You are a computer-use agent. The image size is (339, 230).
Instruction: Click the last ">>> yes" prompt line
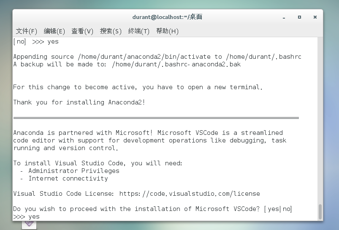click(27, 216)
